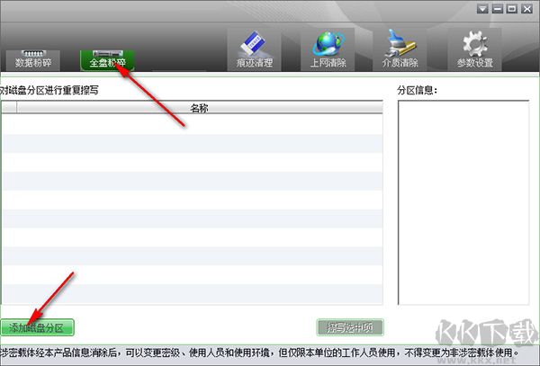Image resolution: width=540 pixels, height=366 pixels.
Task: Switch to the 全盘粉碎 tab
Action: point(107,60)
